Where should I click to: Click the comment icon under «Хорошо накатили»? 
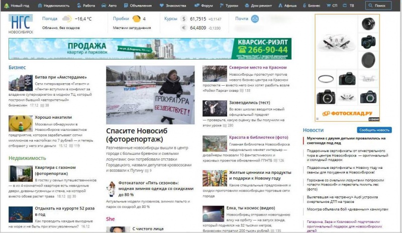coord(71,146)
